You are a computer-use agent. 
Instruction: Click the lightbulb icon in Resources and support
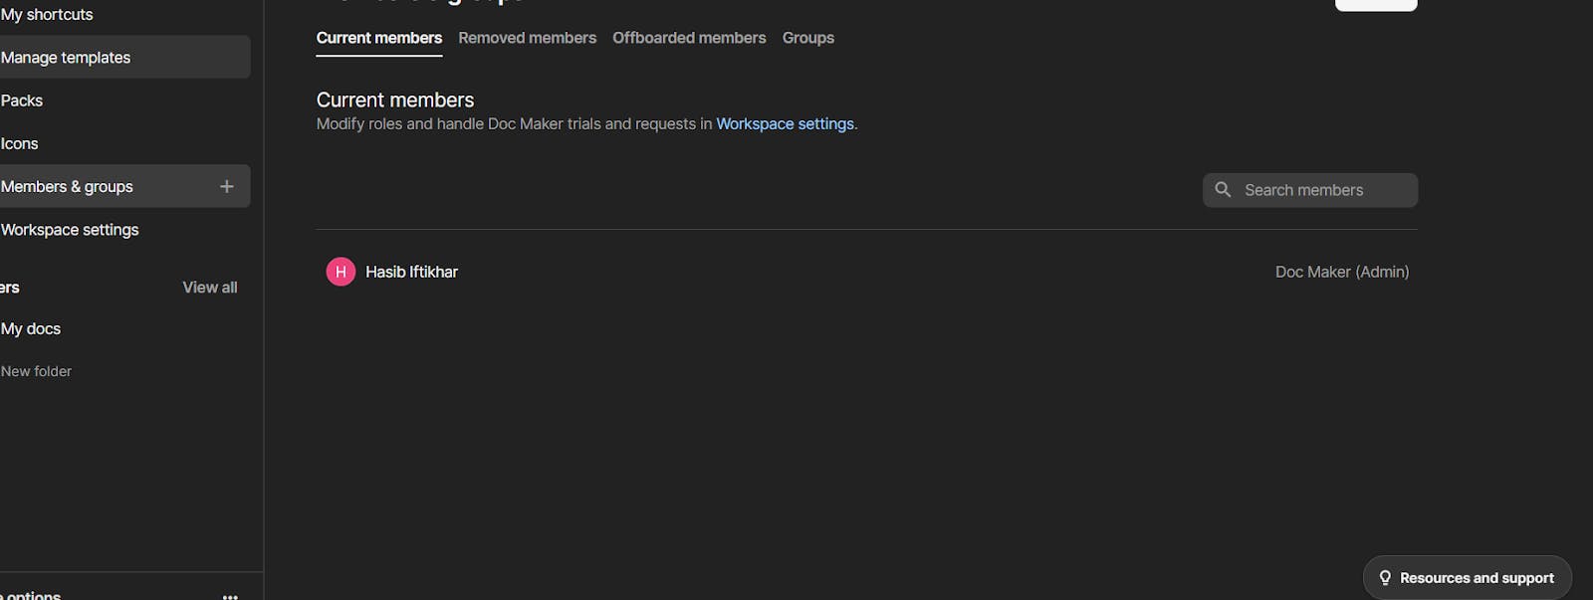[x=1384, y=578]
